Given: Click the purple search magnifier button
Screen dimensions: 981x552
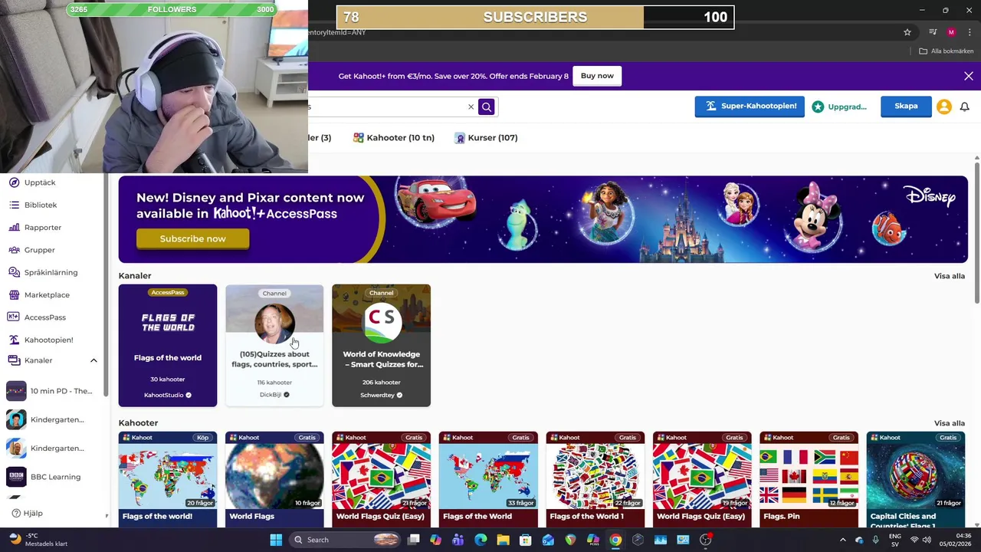Looking at the screenshot, I should 487,107.
